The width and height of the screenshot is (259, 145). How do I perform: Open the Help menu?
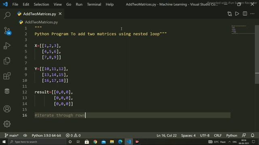click(110, 4)
